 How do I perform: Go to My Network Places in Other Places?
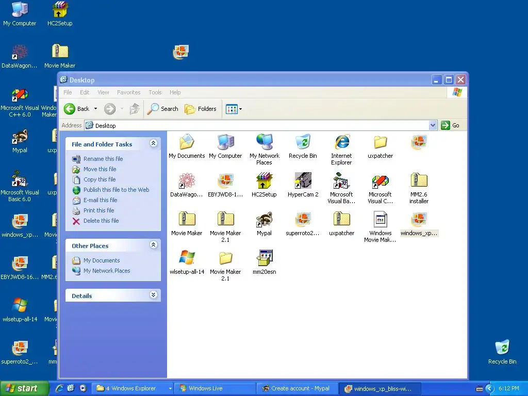click(107, 271)
